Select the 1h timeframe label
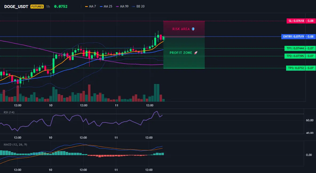The width and height of the screenshot is (316, 173). pyautogui.click(x=48, y=6)
